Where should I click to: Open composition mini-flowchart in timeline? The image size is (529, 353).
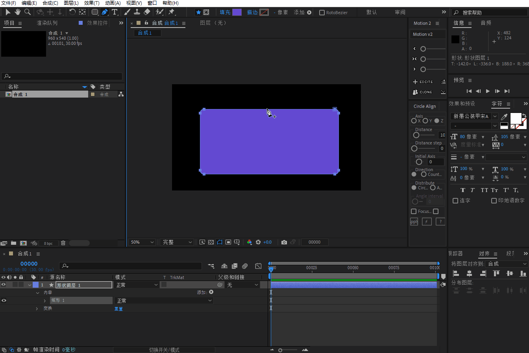coord(211,266)
